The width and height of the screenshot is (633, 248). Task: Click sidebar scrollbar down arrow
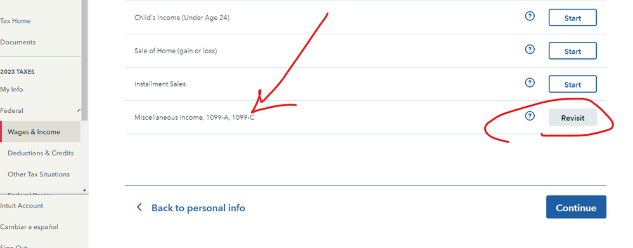point(84,190)
